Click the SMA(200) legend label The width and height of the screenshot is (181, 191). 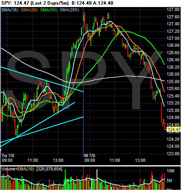pyautogui.click(x=69, y=10)
